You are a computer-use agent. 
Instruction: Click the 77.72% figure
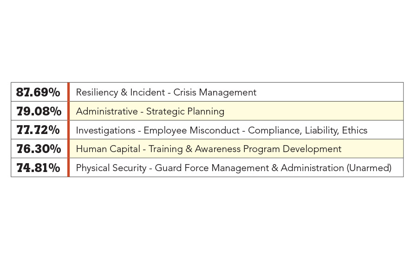coord(38,130)
